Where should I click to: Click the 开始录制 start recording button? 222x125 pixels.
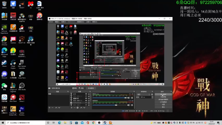click(163, 97)
